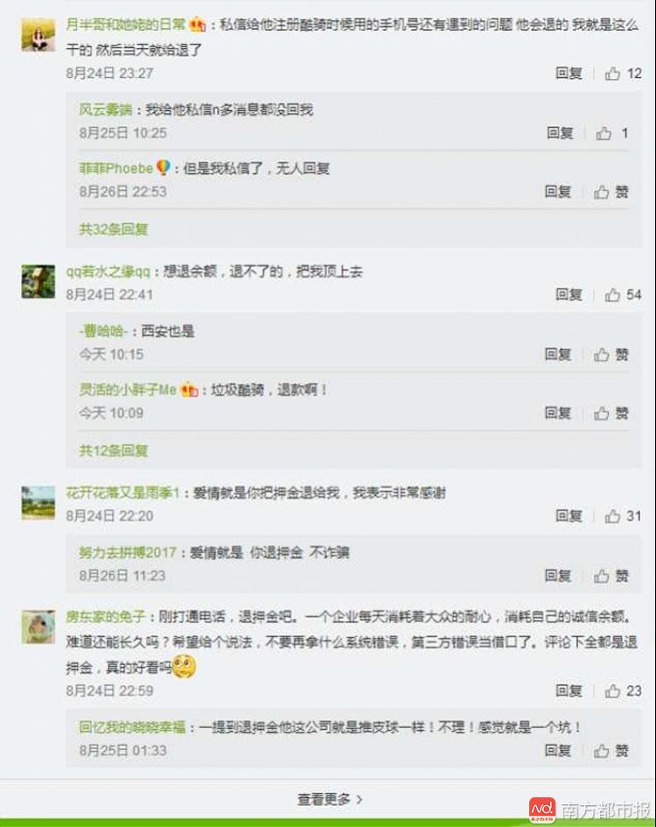Open 花开花落又是雨季1's profile name
The width and height of the screenshot is (656, 827).
click(122, 494)
